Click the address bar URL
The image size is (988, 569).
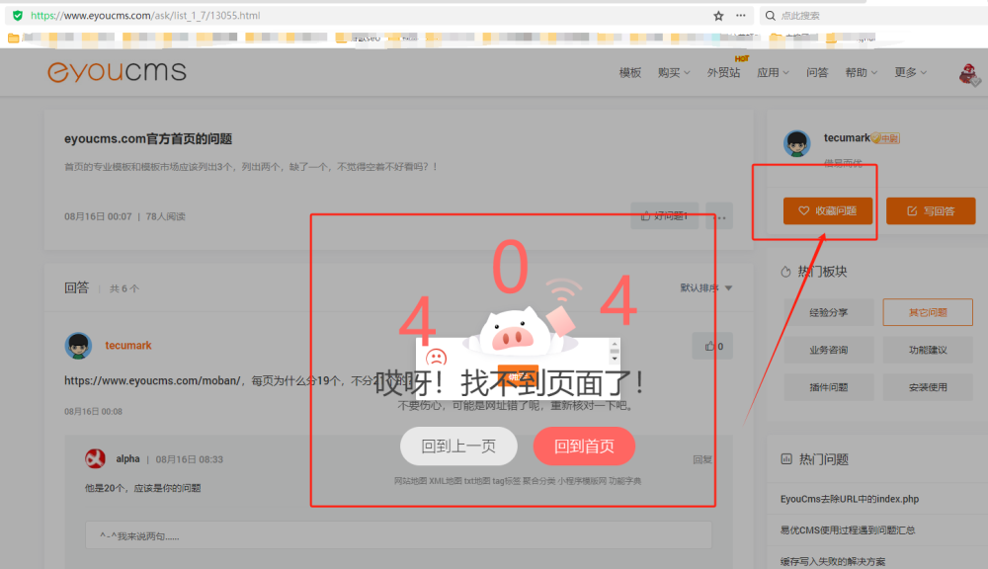[145, 15]
